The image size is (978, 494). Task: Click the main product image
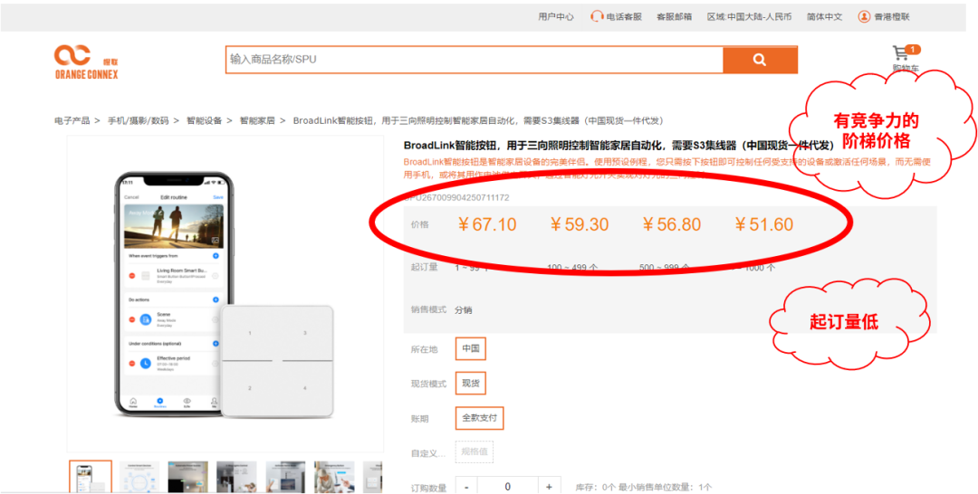click(x=225, y=293)
